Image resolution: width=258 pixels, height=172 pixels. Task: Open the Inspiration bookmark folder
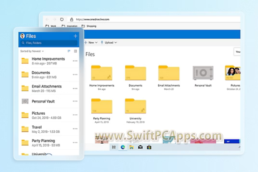point(70,26)
